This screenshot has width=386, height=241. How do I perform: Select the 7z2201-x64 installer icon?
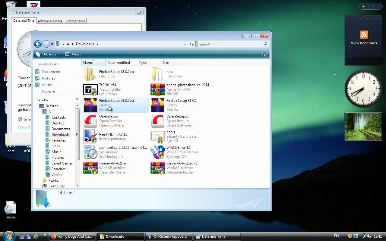point(90,89)
